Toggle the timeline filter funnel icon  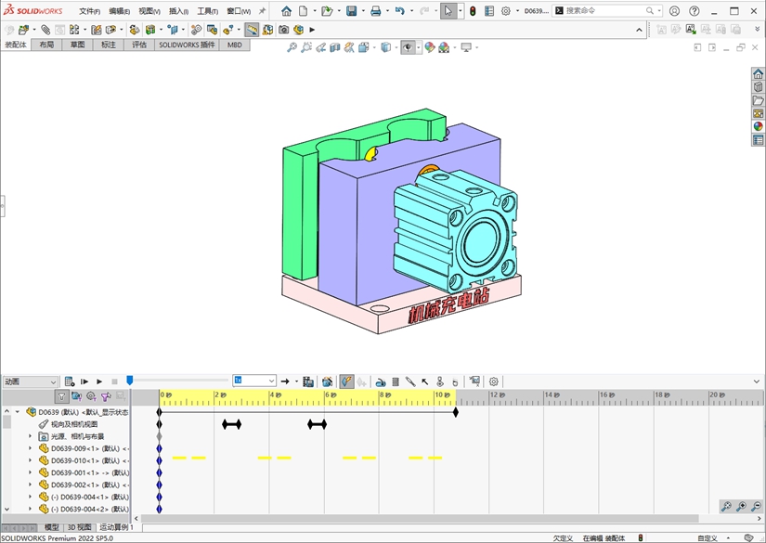click(61, 396)
